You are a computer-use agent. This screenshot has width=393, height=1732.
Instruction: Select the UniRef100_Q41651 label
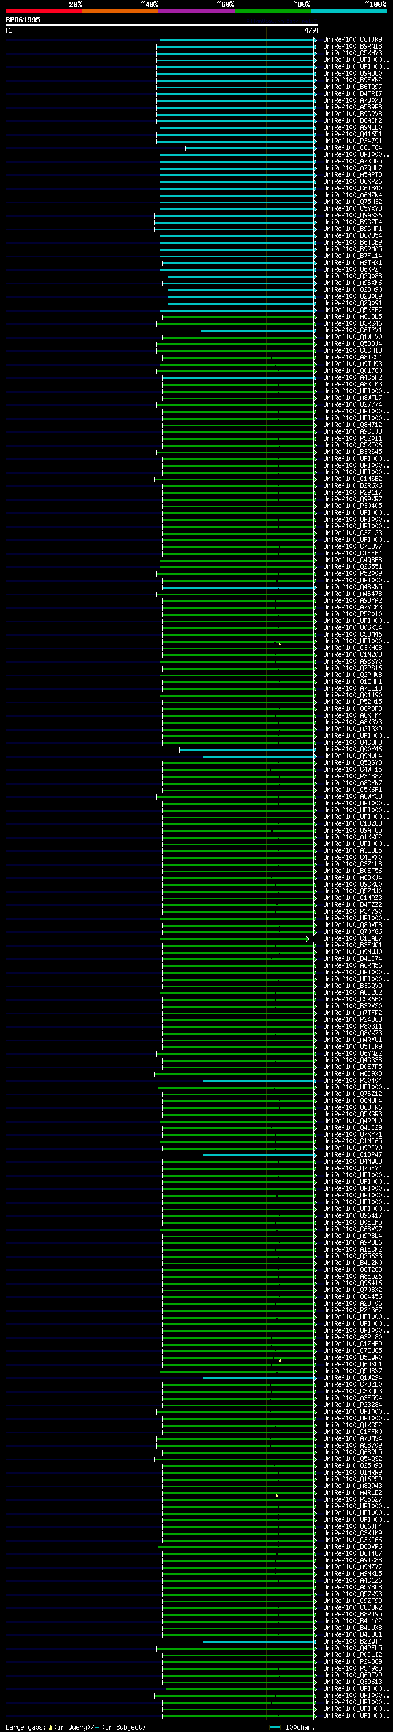(352, 135)
